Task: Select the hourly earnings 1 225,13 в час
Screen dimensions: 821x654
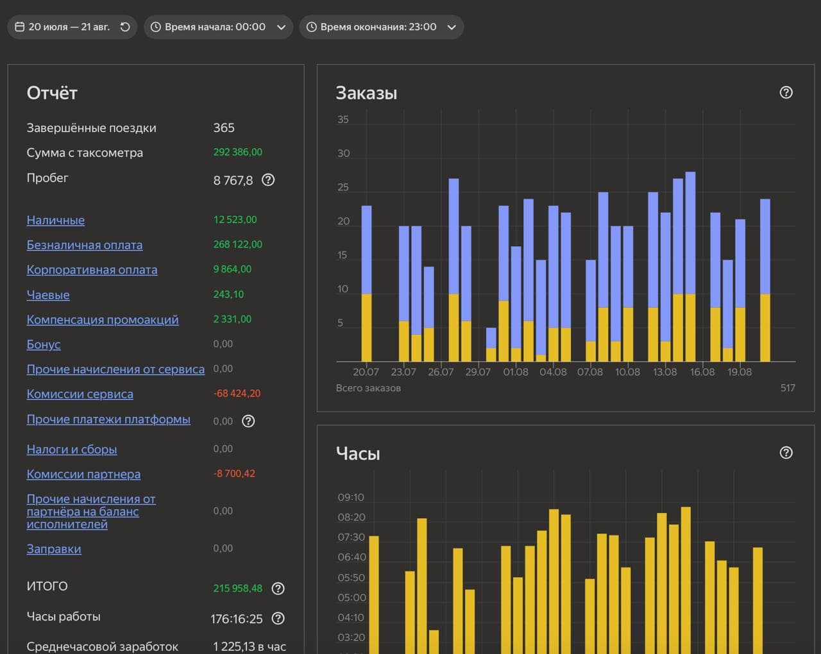Action: (250, 646)
